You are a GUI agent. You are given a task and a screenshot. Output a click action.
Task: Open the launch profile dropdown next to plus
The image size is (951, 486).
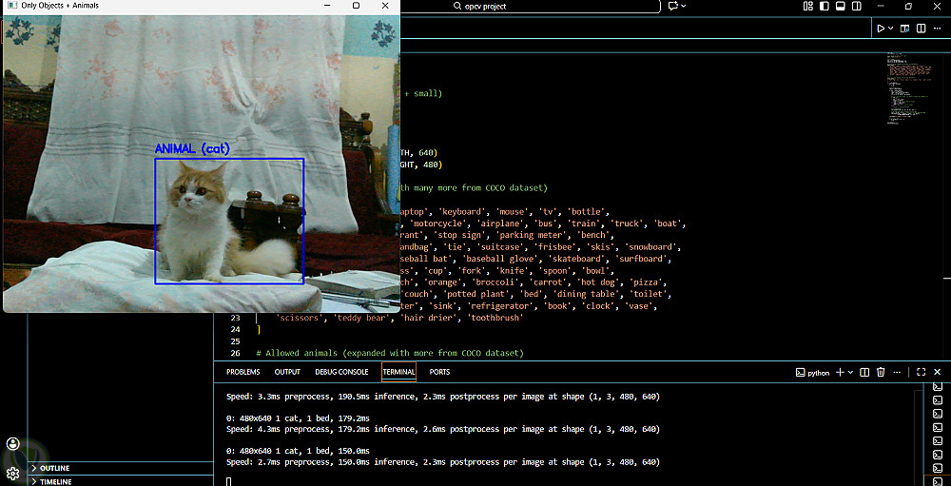(x=850, y=372)
